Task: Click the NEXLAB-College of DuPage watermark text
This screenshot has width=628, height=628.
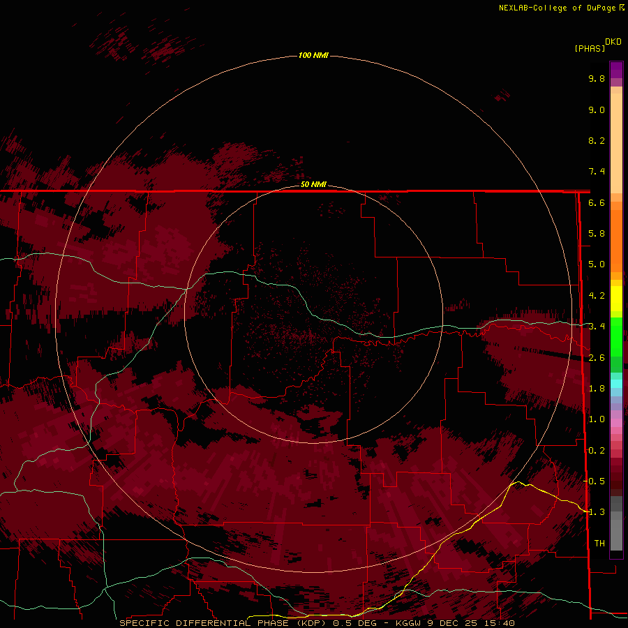Action: tap(557, 8)
